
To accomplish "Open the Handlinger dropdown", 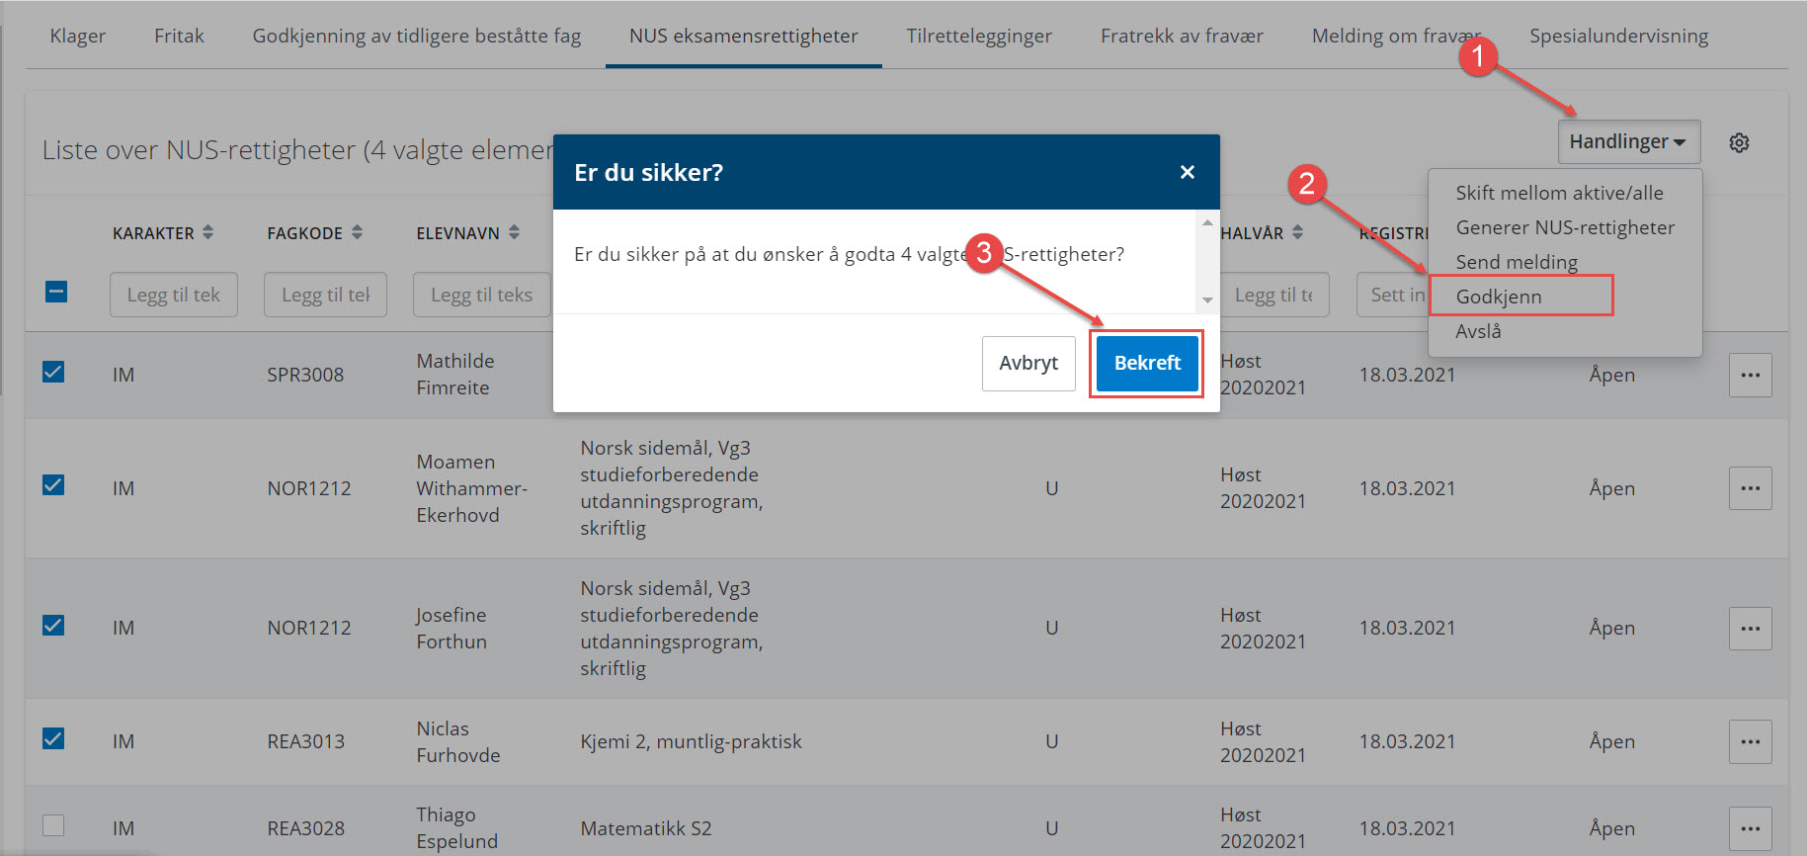I will [x=1628, y=142].
